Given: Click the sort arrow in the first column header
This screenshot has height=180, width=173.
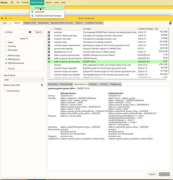Looking at the screenshot, I should point(52,29).
